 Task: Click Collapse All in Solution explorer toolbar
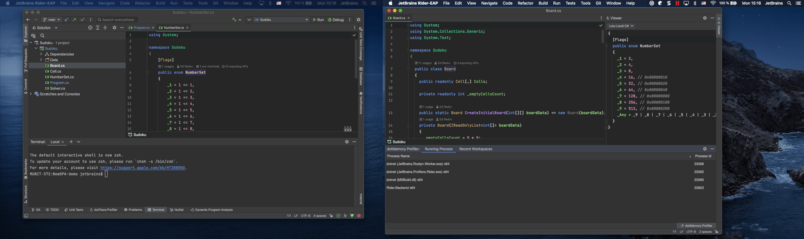105,28
